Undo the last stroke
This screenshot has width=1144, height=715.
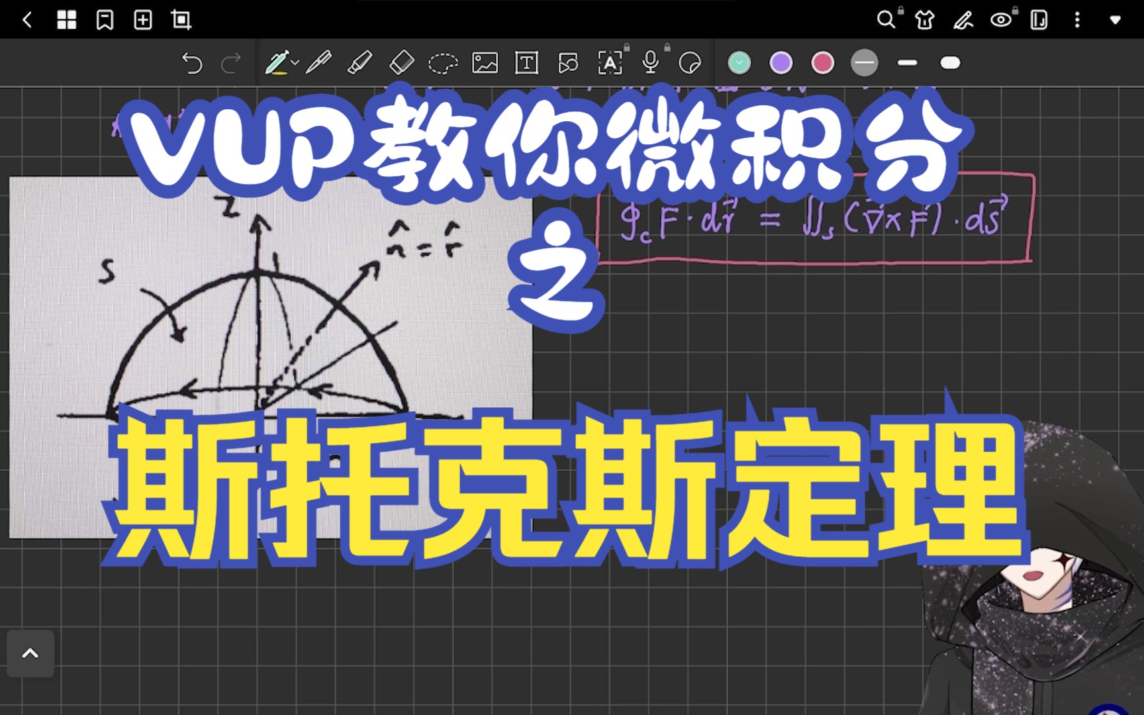pyautogui.click(x=192, y=63)
